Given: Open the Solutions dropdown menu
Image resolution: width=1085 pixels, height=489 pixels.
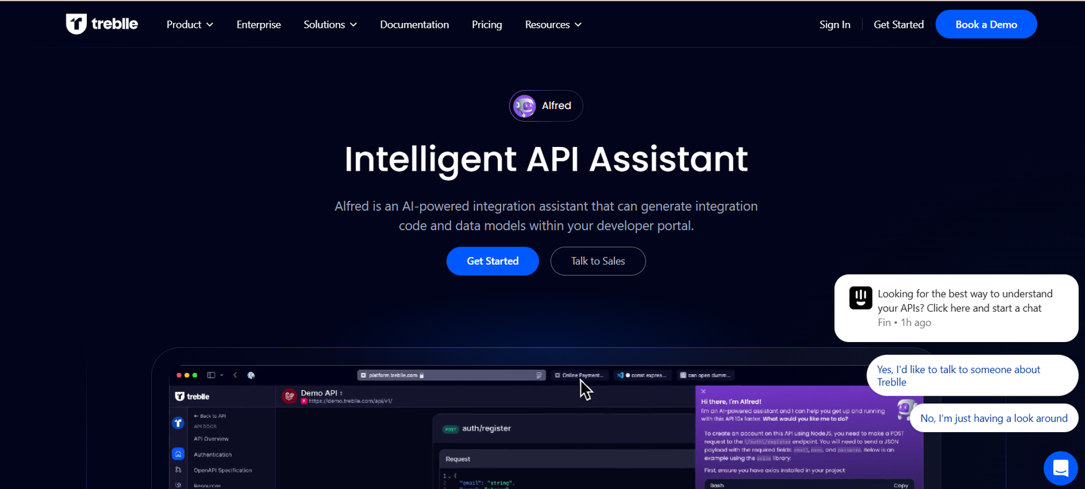Looking at the screenshot, I should pos(330,24).
